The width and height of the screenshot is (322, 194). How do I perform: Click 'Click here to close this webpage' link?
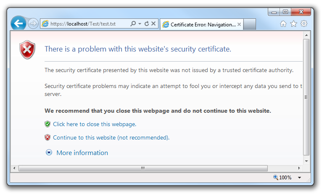click(x=95, y=124)
